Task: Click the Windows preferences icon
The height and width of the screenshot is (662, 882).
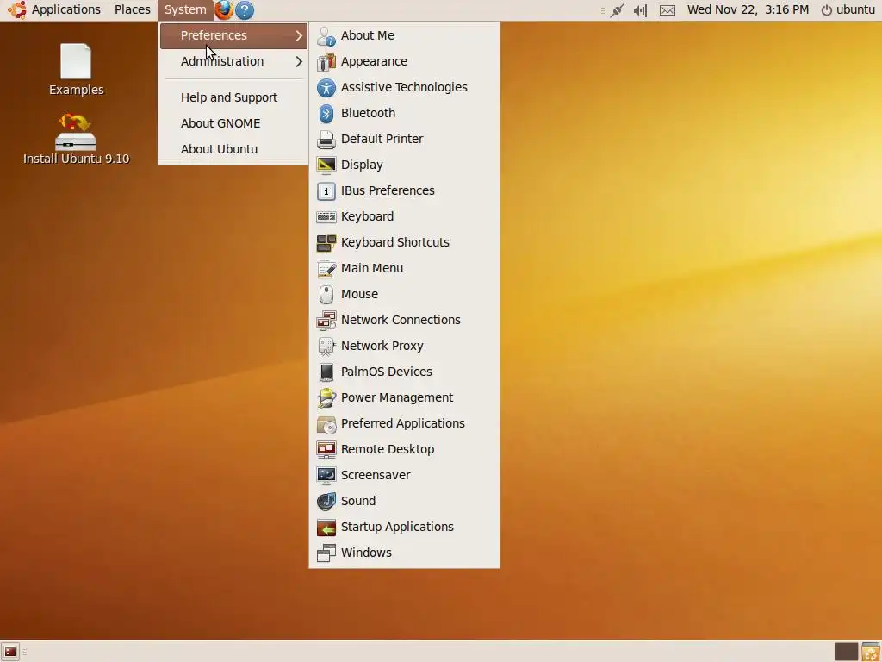Action: (x=326, y=553)
